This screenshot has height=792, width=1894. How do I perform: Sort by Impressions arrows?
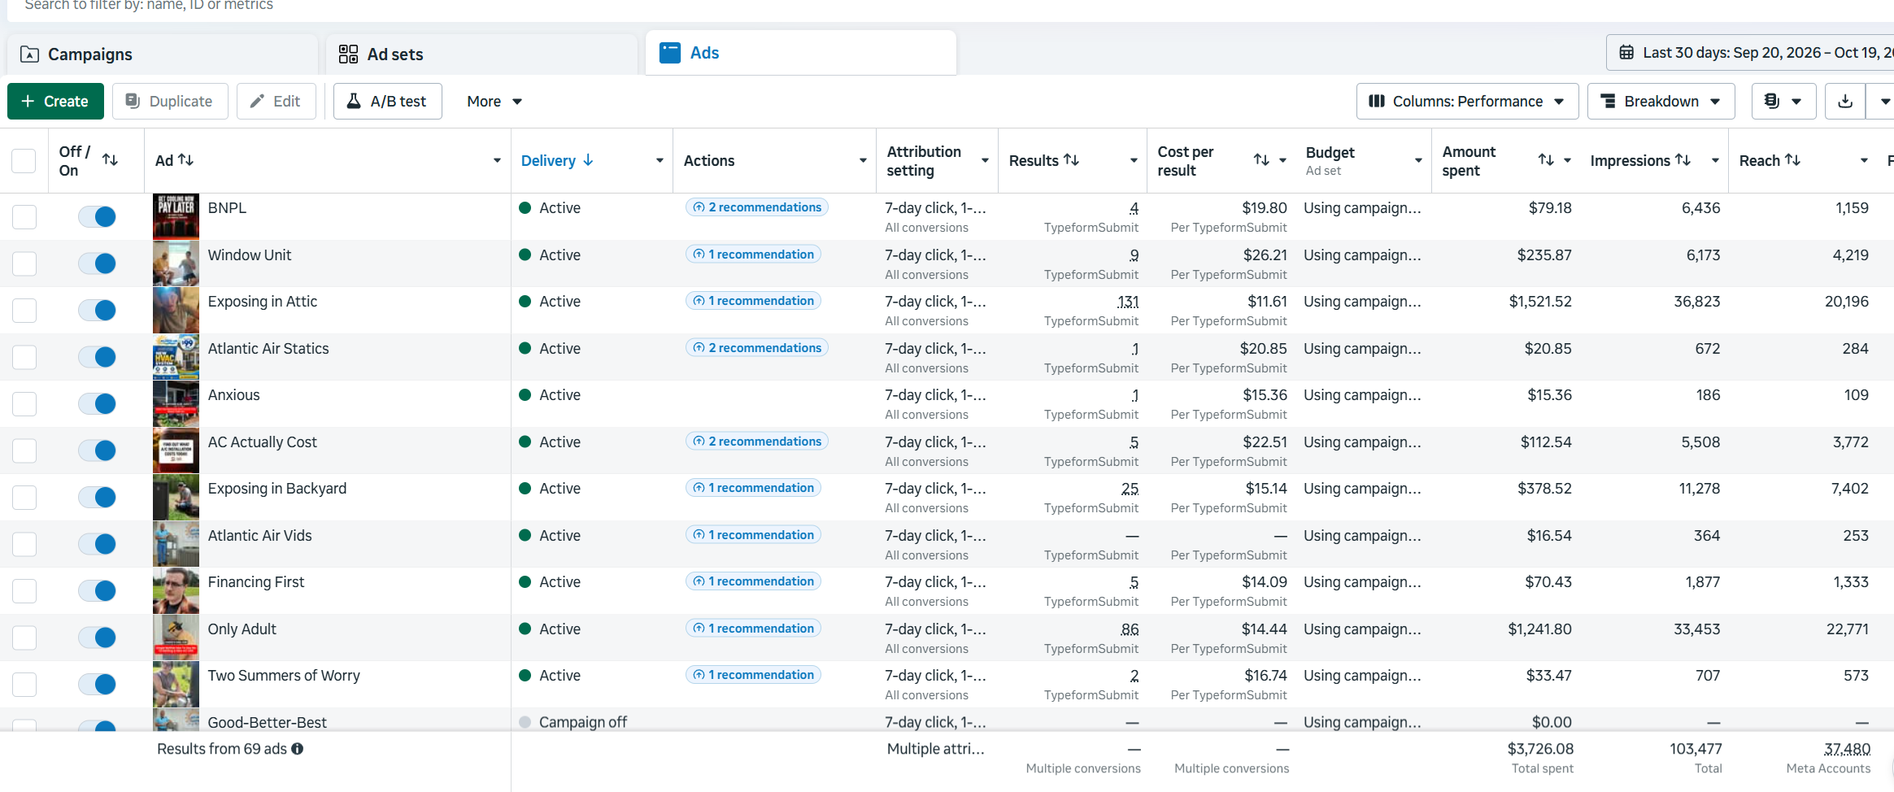(x=1683, y=160)
